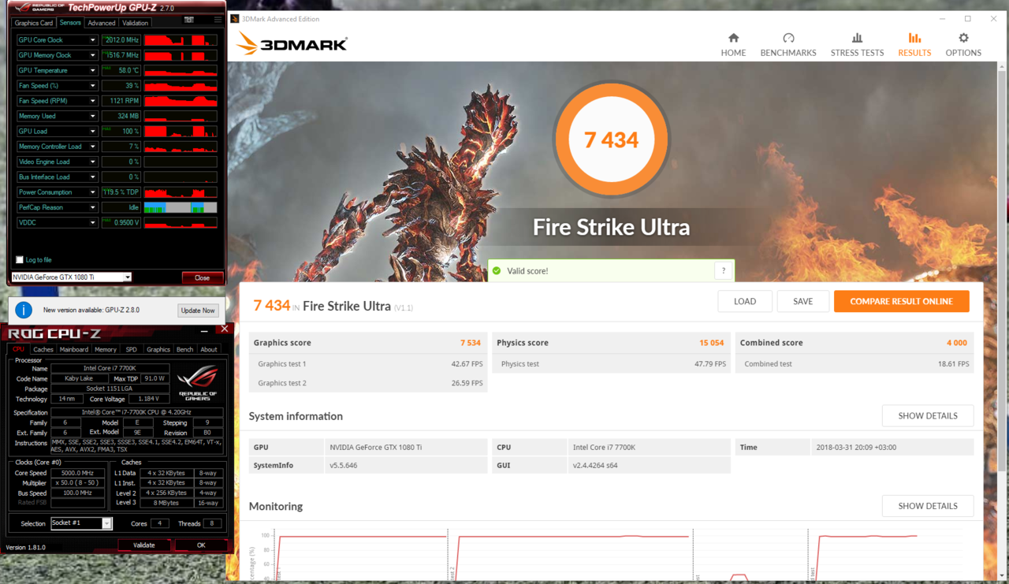1009x584 pixels.
Task: Open VDDC sensor dropdown
Action: [92, 222]
